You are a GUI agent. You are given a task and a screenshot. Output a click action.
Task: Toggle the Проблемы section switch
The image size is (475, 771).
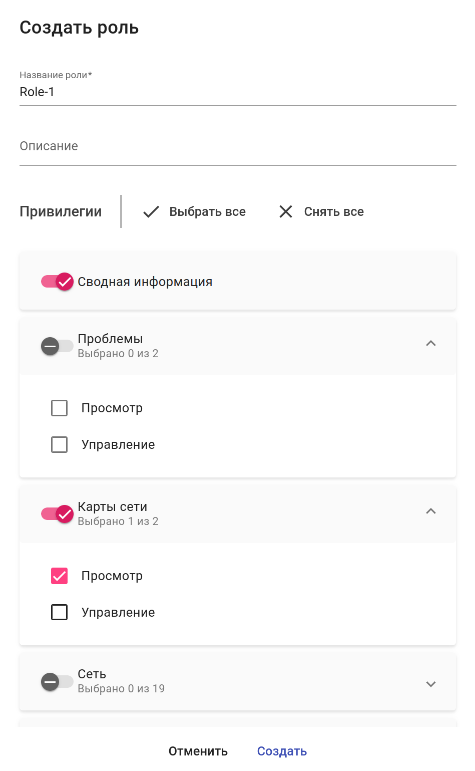click(x=58, y=346)
